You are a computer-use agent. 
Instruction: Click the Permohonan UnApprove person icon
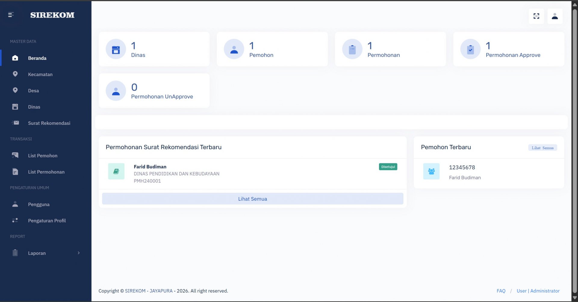116,91
